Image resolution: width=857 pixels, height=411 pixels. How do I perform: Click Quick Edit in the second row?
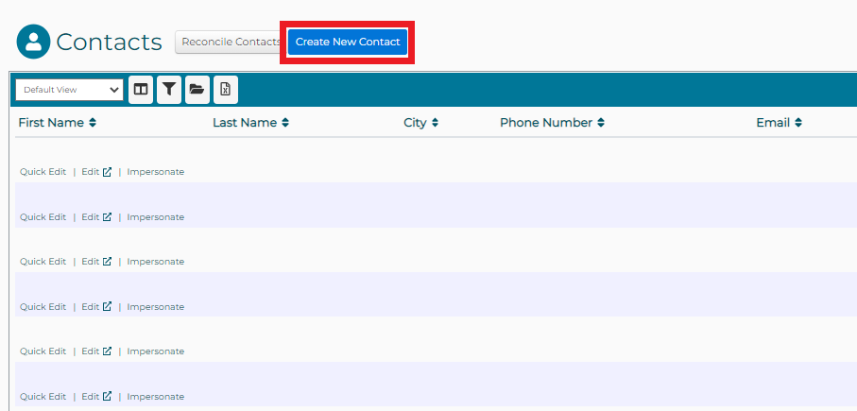coord(43,217)
